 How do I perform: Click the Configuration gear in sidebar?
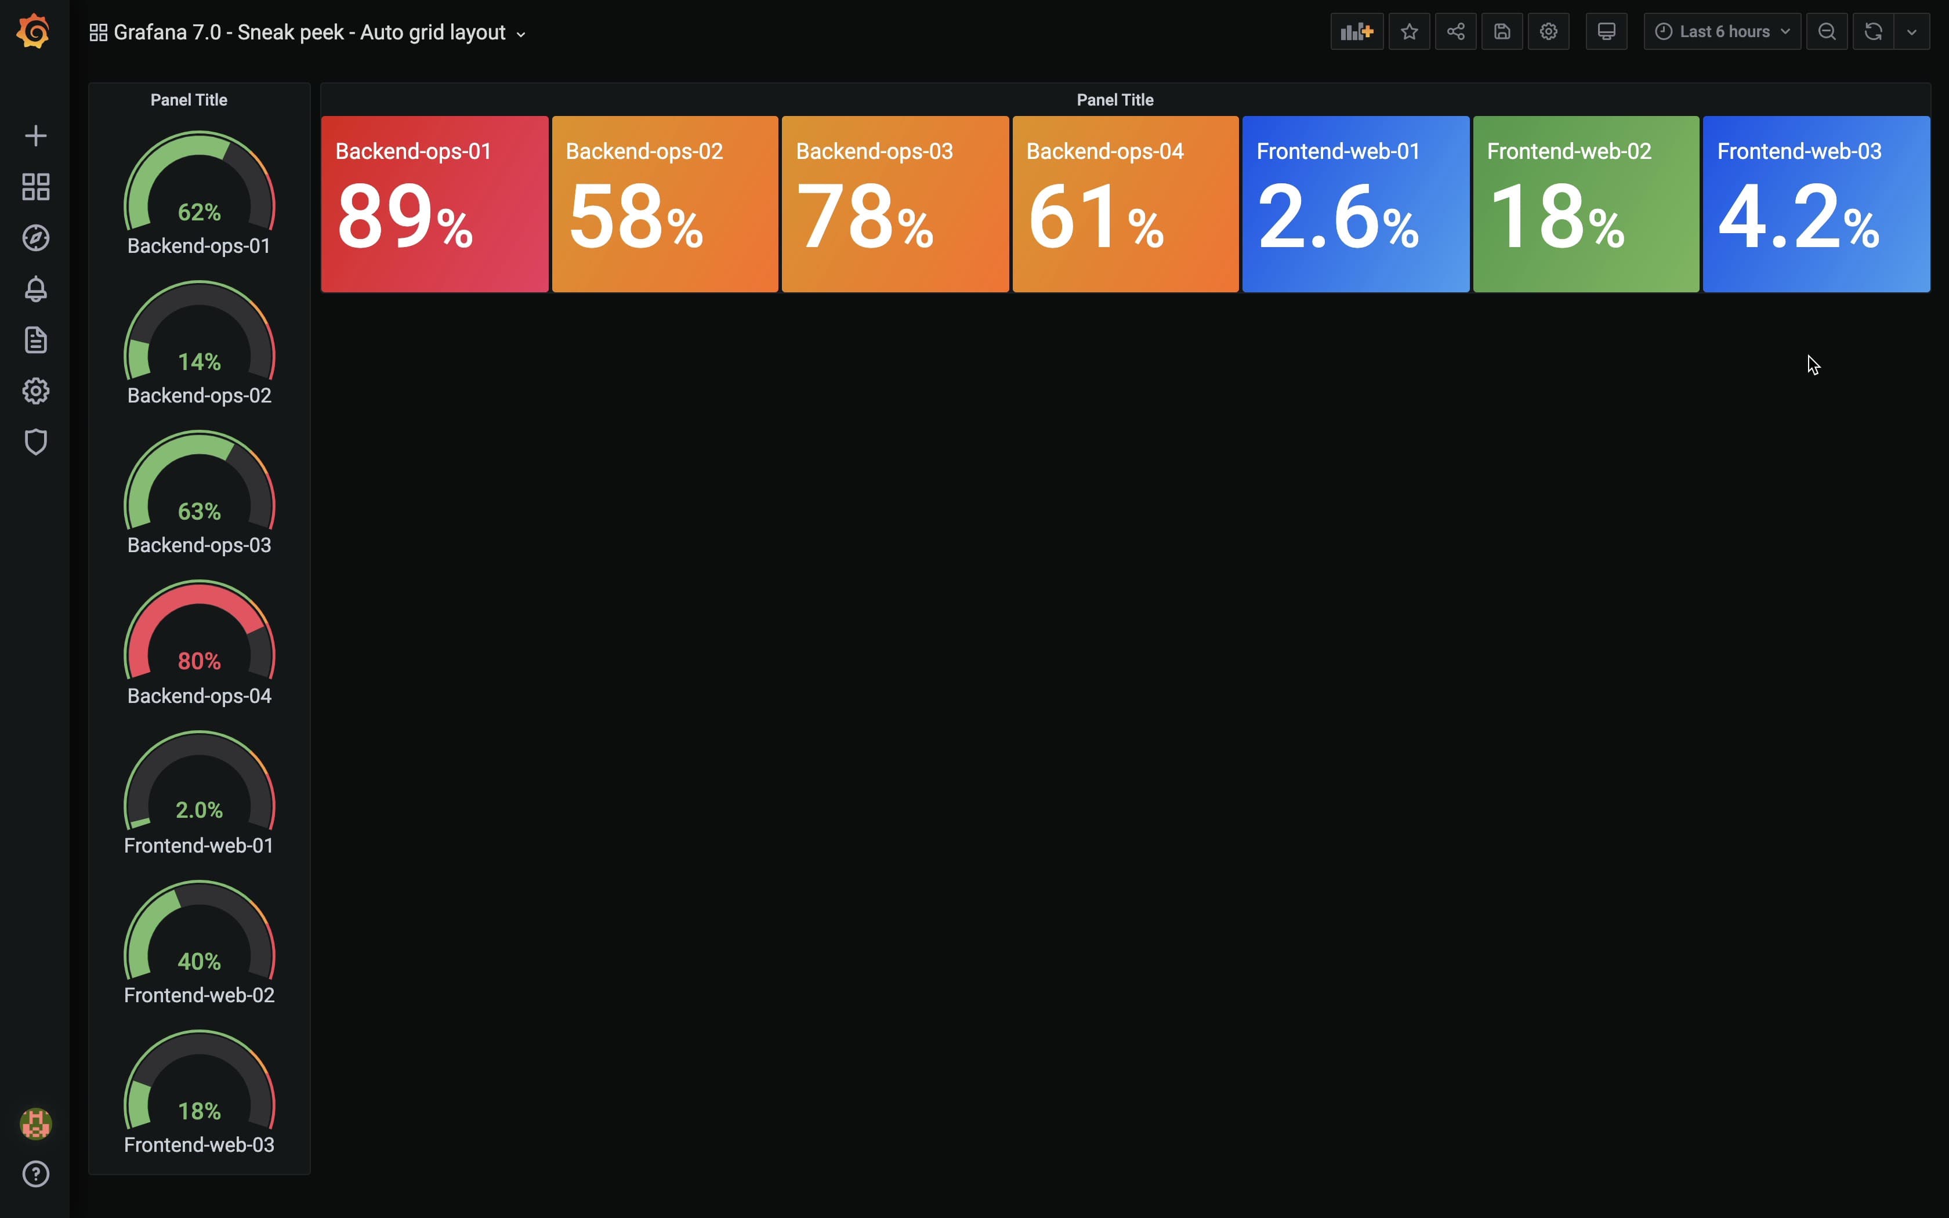pyautogui.click(x=35, y=391)
